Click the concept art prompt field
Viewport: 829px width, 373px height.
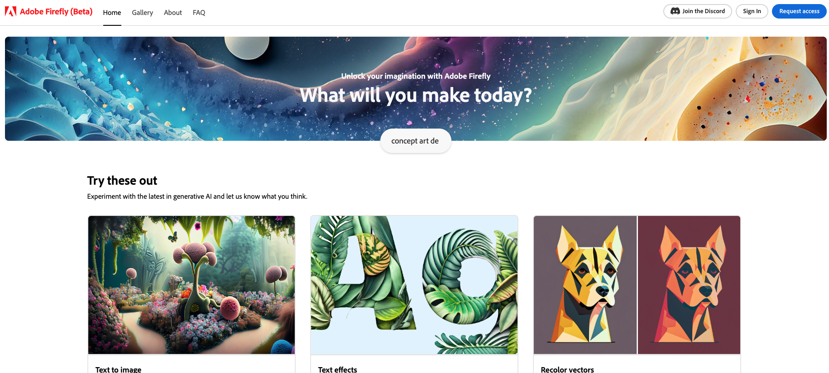416,141
